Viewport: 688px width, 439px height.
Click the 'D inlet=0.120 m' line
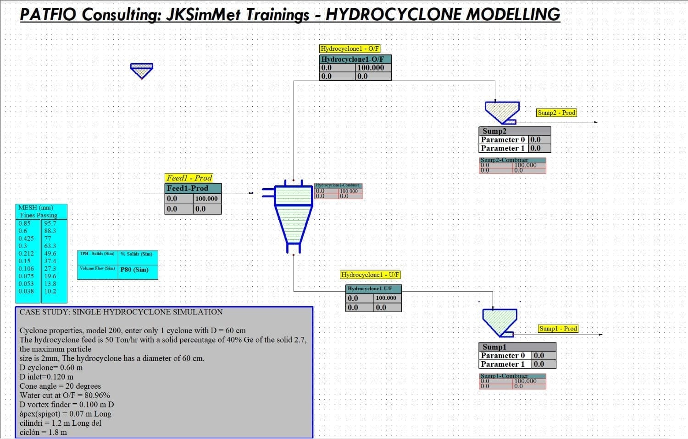(x=46, y=377)
